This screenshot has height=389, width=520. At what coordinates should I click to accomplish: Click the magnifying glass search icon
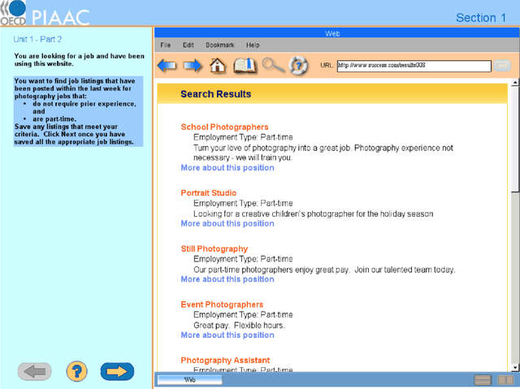[x=273, y=65]
